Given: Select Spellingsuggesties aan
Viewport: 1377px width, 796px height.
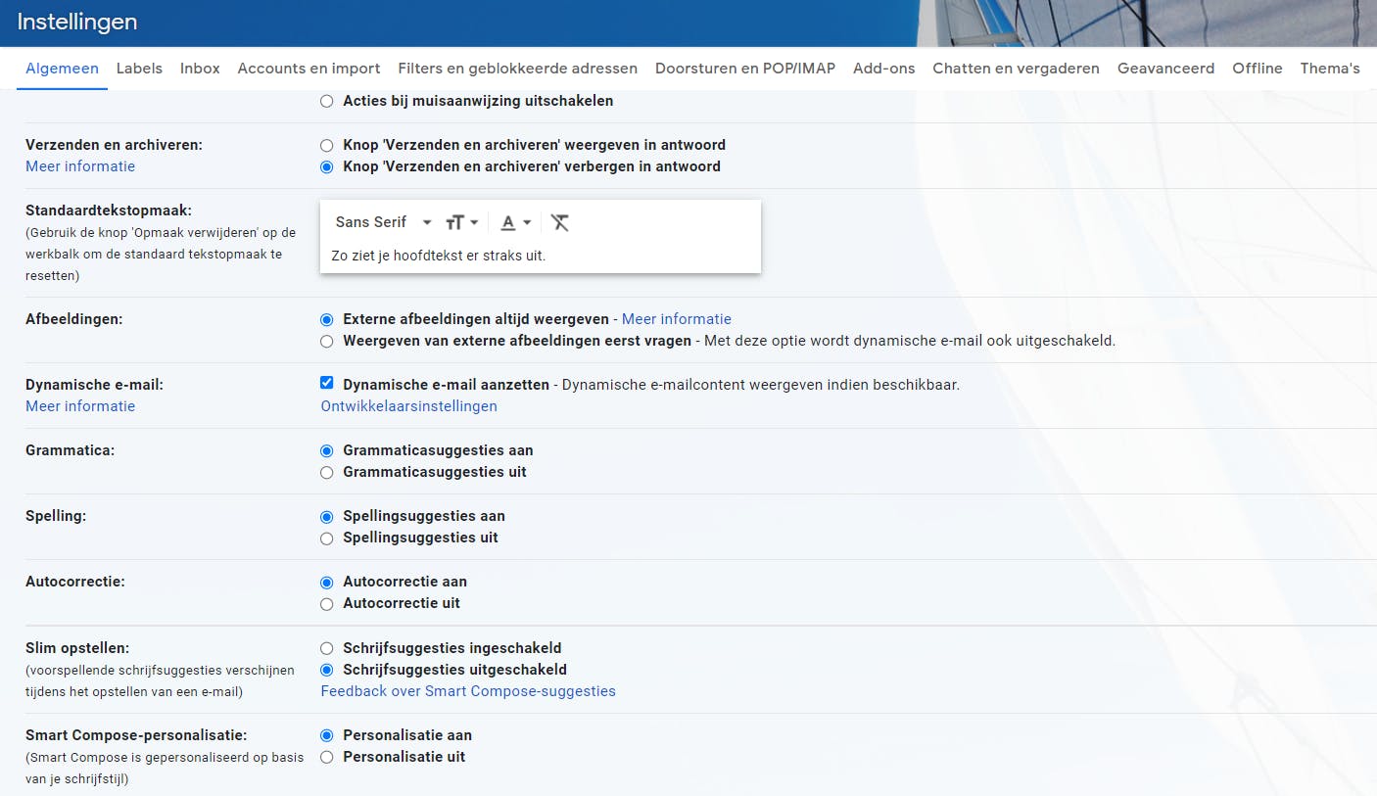Looking at the screenshot, I should [x=327, y=516].
